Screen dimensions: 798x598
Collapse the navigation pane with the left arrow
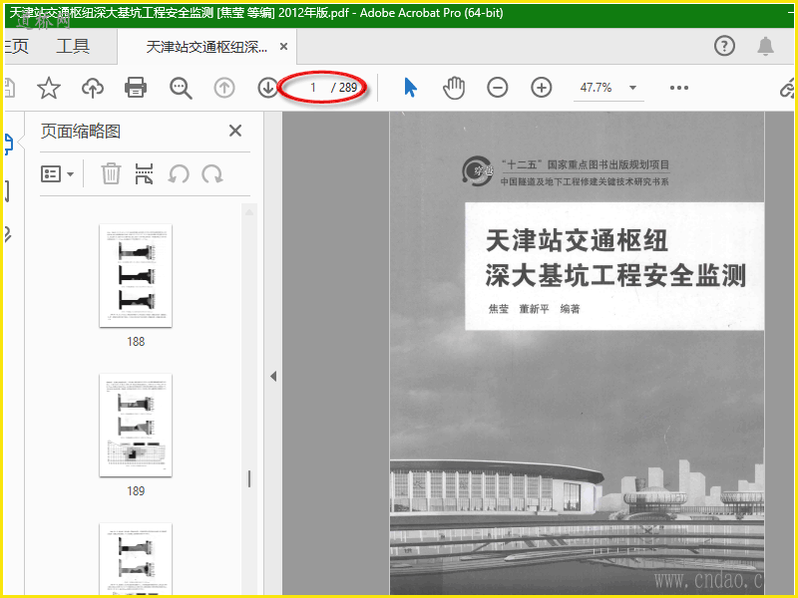coord(273,377)
